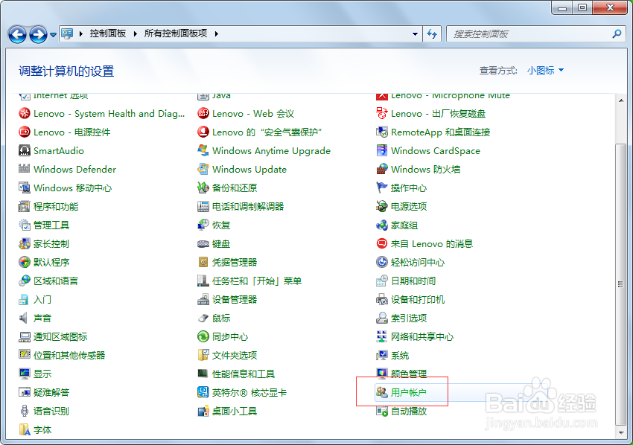Open the Windows Defender icon
The height and width of the screenshot is (445, 633).
(x=25, y=169)
